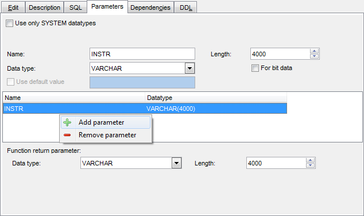This screenshot has height=216, width=364.
Task: Increase return Length with up arrow
Action: 311,160
